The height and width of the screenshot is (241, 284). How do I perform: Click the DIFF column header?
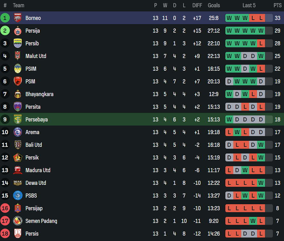tap(197, 5)
